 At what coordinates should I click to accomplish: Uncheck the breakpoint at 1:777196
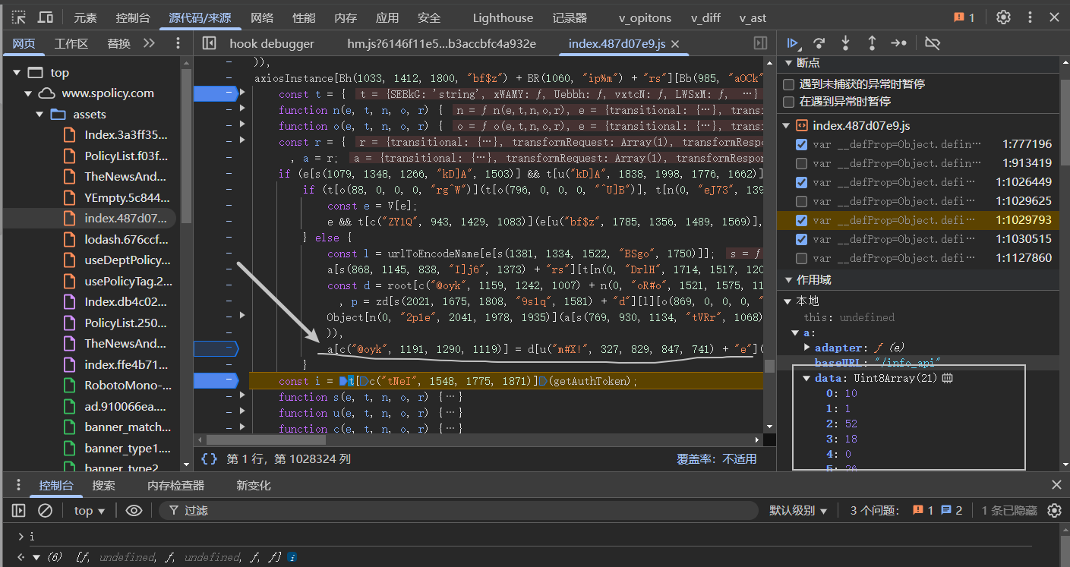801,144
